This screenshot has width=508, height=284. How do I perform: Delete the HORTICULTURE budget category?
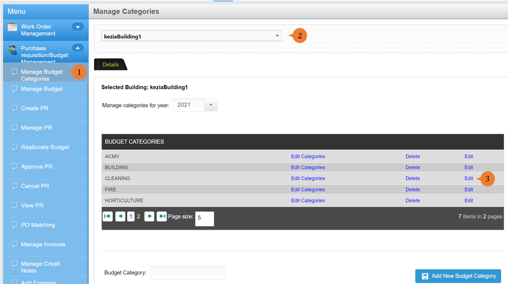pos(413,201)
